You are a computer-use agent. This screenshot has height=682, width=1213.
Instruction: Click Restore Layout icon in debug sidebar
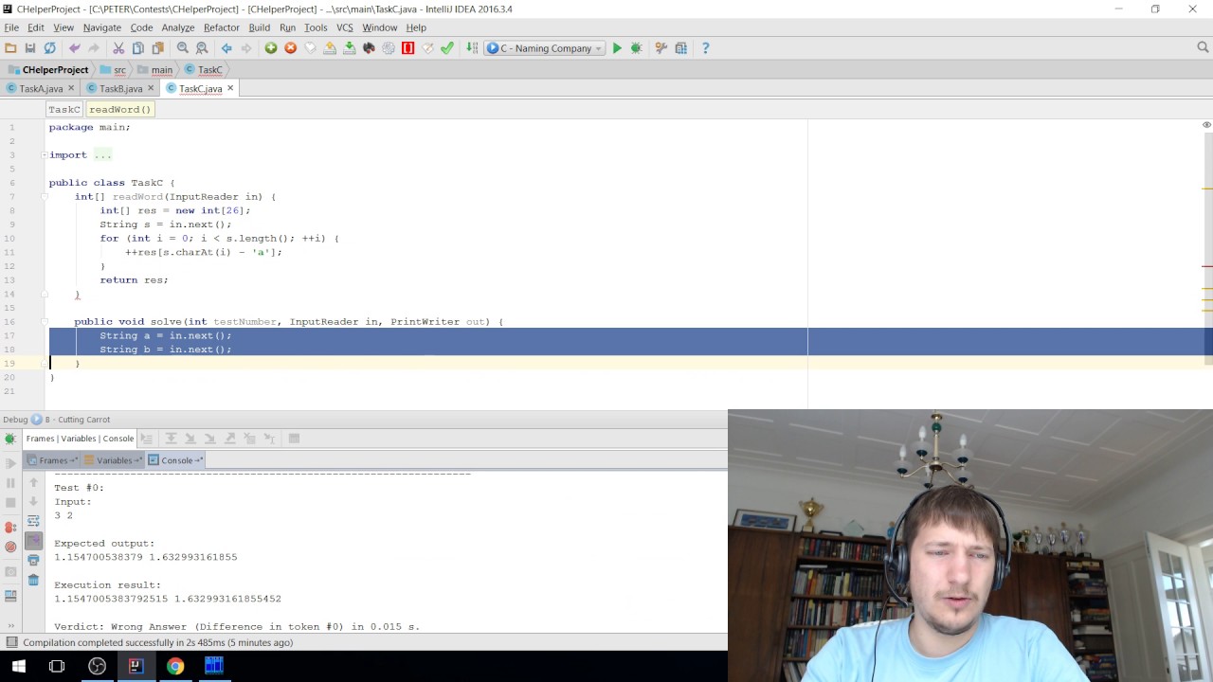[x=10, y=596]
